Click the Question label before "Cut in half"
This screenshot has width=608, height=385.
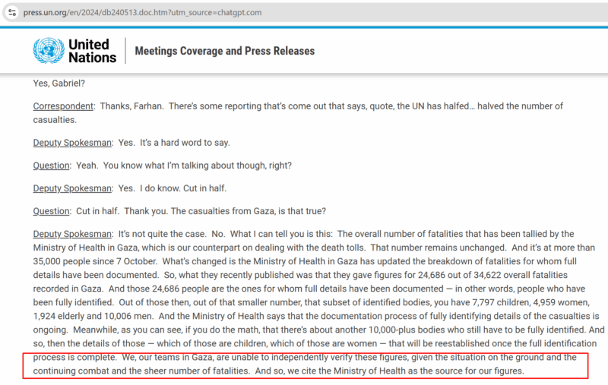pos(51,211)
